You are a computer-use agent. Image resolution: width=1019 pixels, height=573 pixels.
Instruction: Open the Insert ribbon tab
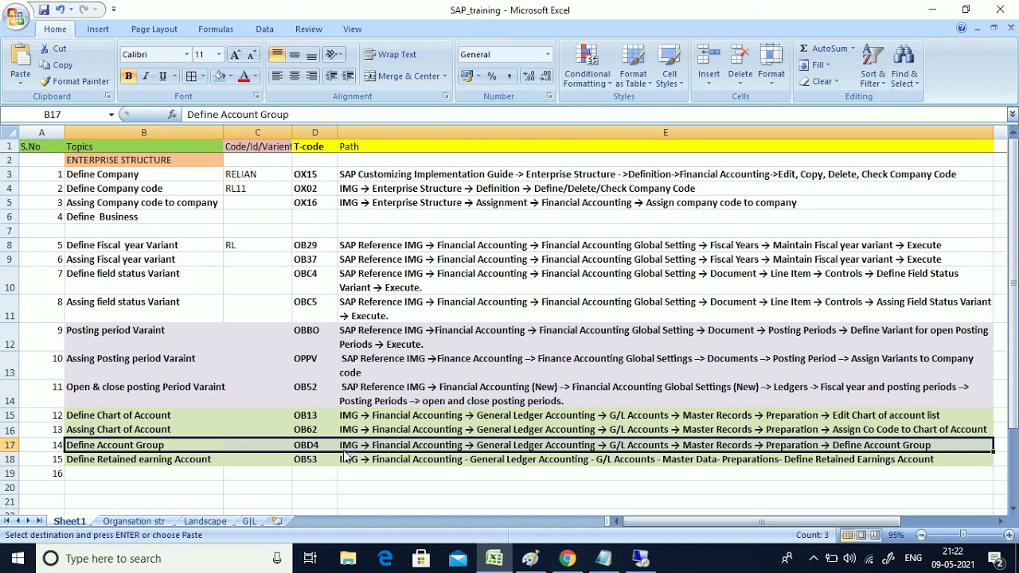click(x=98, y=29)
